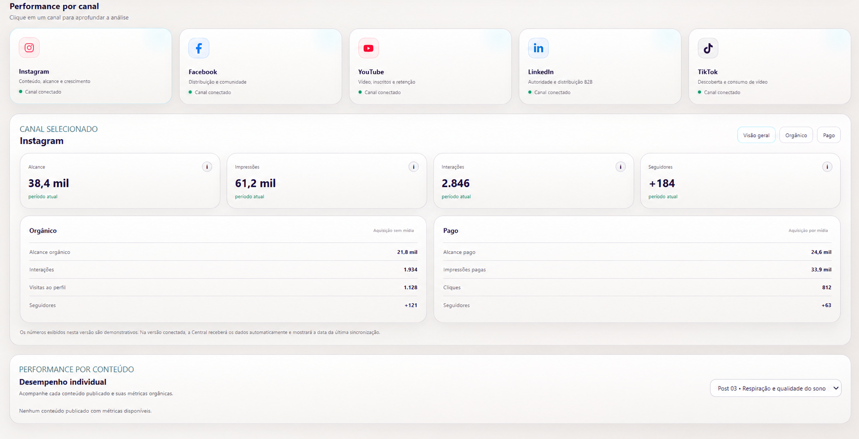The image size is (859, 439).
Task: Click the 2.846 Interações value
Action: (x=456, y=183)
